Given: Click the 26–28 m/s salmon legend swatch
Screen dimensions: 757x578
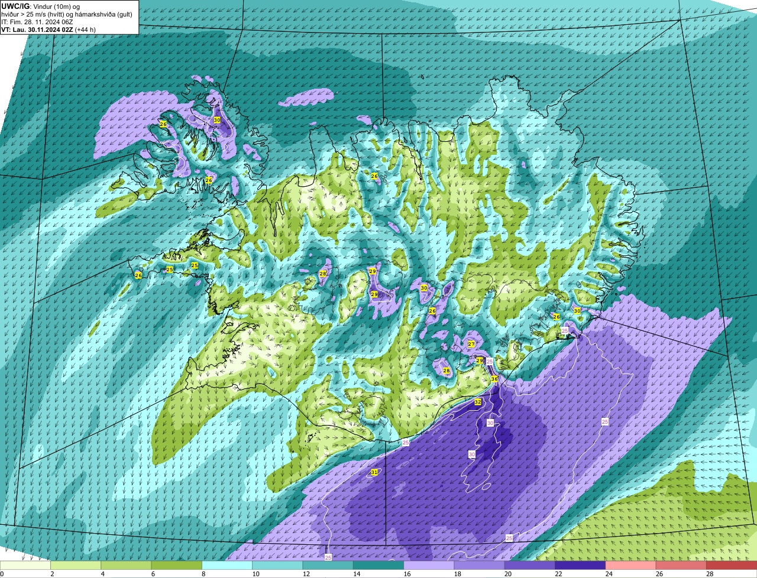Looking at the screenshot, I should (681, 566).
